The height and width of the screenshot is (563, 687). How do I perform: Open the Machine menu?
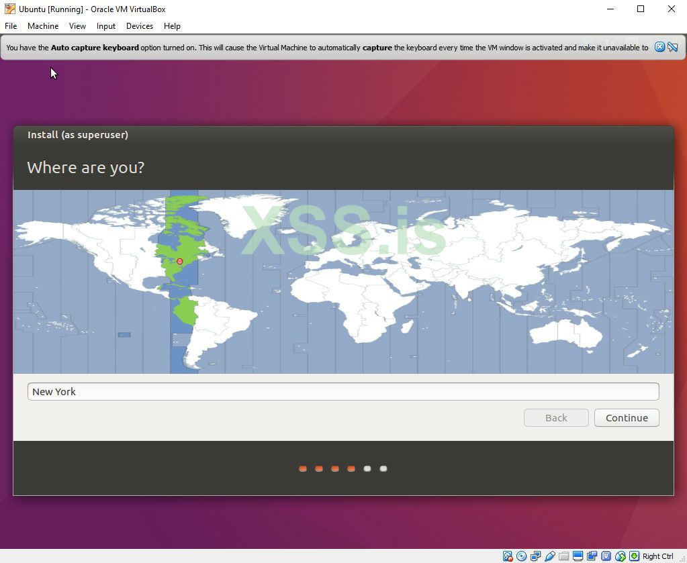click(43, 25)
